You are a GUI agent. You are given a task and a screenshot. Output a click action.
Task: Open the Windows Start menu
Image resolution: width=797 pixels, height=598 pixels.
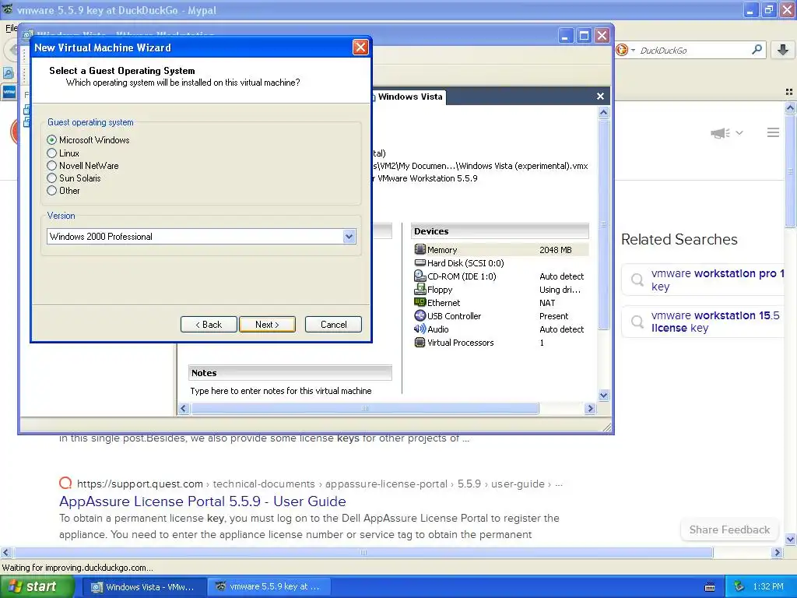tap(37, 587)
